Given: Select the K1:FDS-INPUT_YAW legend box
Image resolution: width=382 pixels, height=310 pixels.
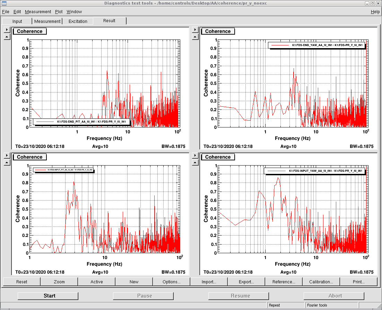Looking at the screenshot, I should [x=314, y=171].
